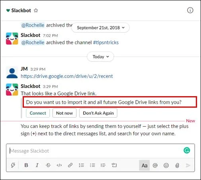Send the message with arrow icon
The image size is (201, 180).
pos(188,165)
